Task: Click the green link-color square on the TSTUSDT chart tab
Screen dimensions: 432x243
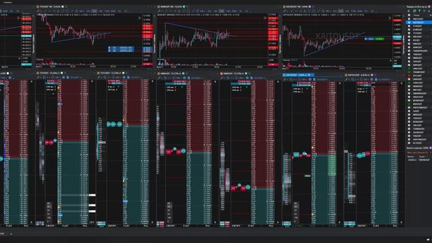Action: pos(63,7)
